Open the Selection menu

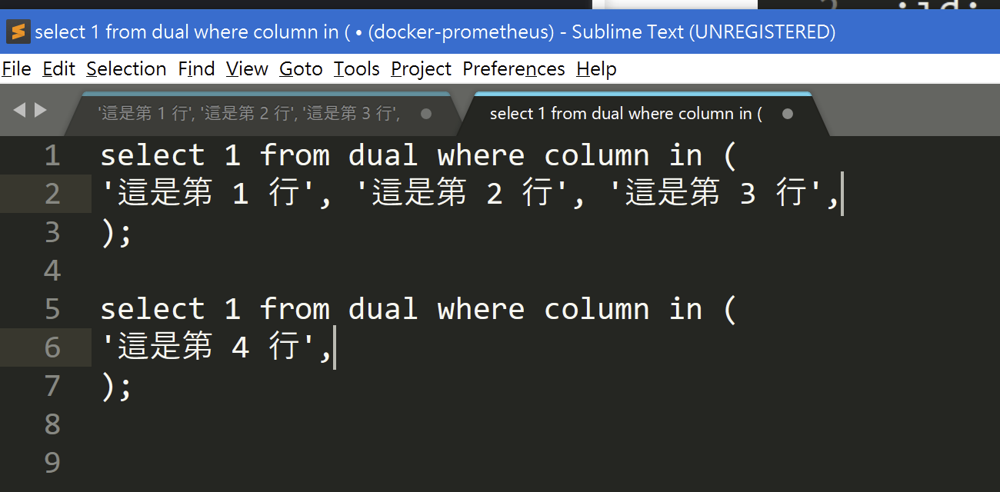[x=126, y=69]
